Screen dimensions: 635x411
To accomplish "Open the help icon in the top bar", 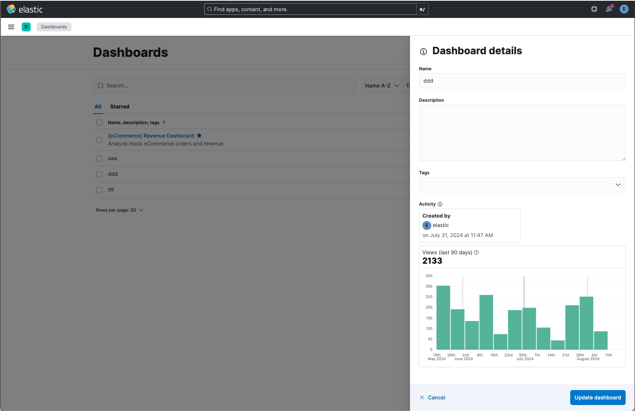I will (x=594, y=9).
